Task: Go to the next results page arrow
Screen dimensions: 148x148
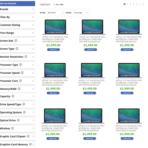Action: [139, 4]
